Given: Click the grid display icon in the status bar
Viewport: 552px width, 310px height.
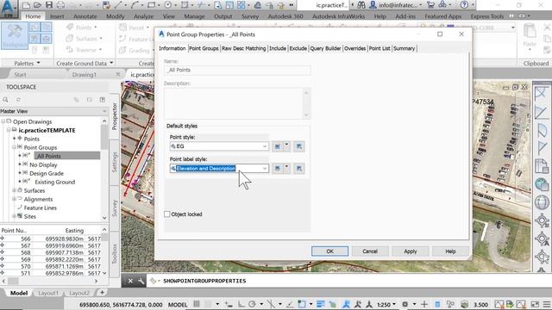Looking at the screenshot, I should click(x=197, y=304).
